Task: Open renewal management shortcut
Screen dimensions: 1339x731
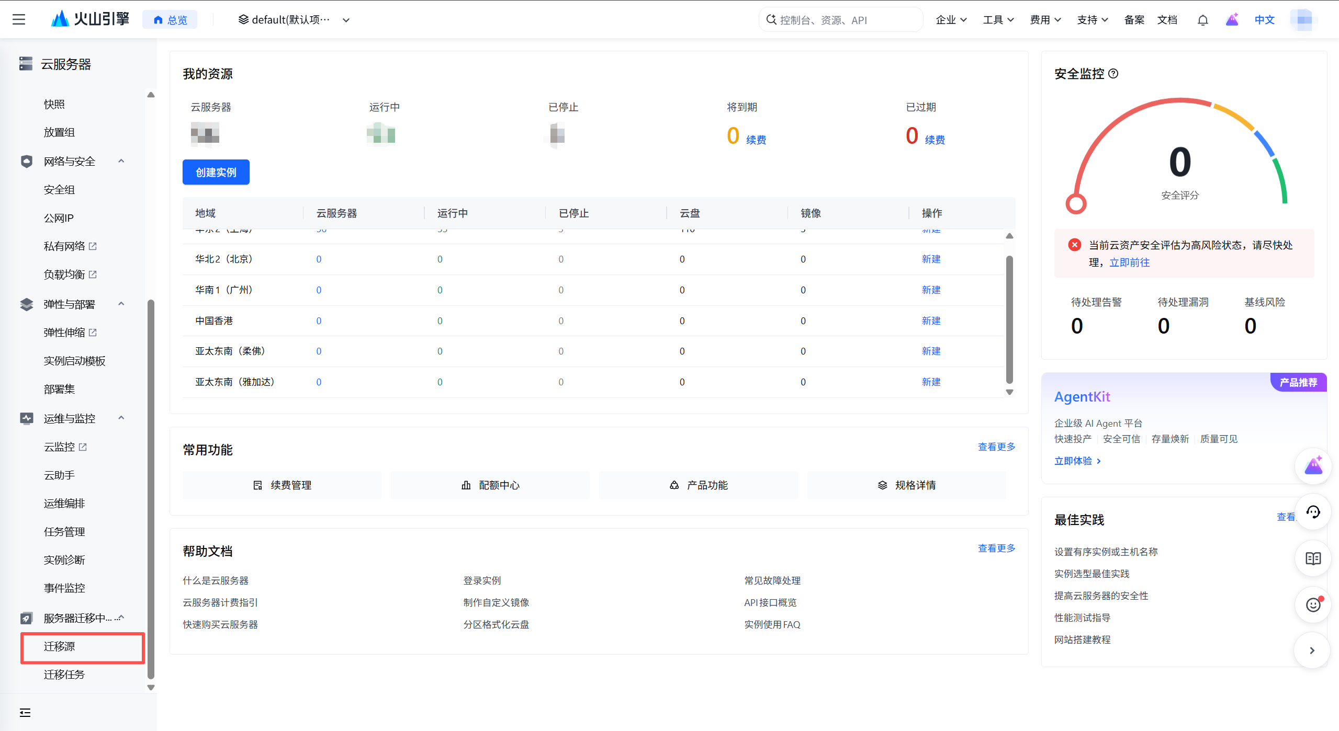Action: coord(282,485)
